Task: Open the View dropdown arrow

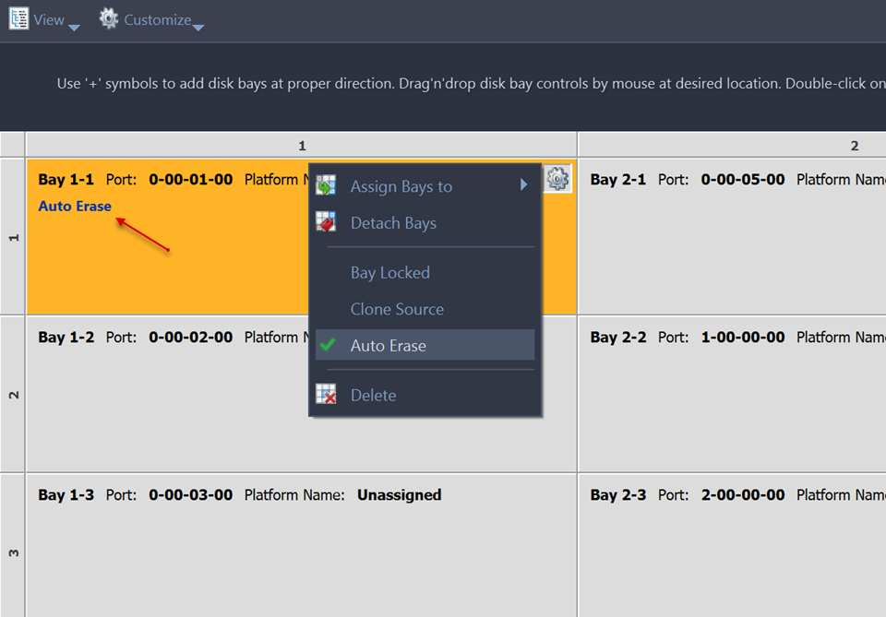Action: click(74, 27)
